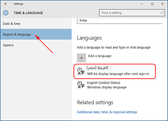Click the Arabic language icon
This screenshot has height=121, width=168.
81,71
